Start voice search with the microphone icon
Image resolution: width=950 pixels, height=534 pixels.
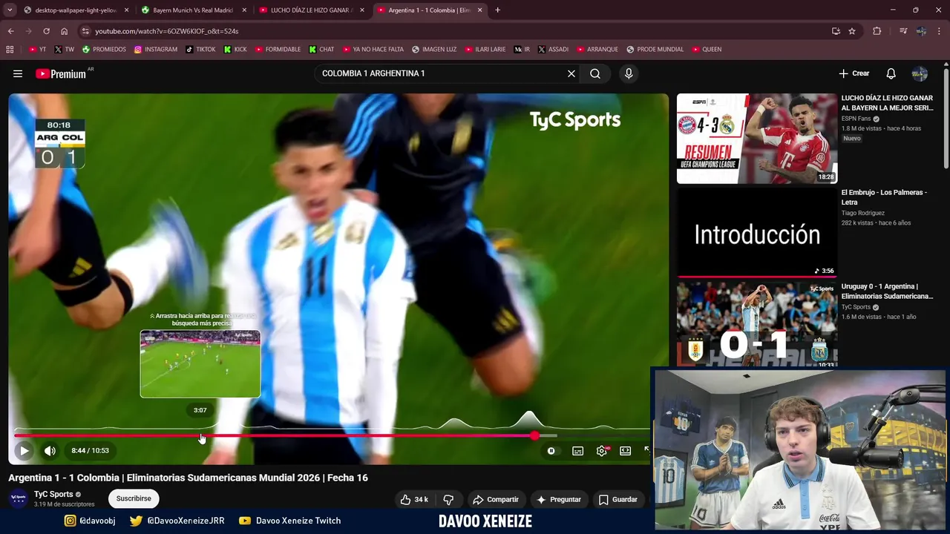(x=629, y=73)
